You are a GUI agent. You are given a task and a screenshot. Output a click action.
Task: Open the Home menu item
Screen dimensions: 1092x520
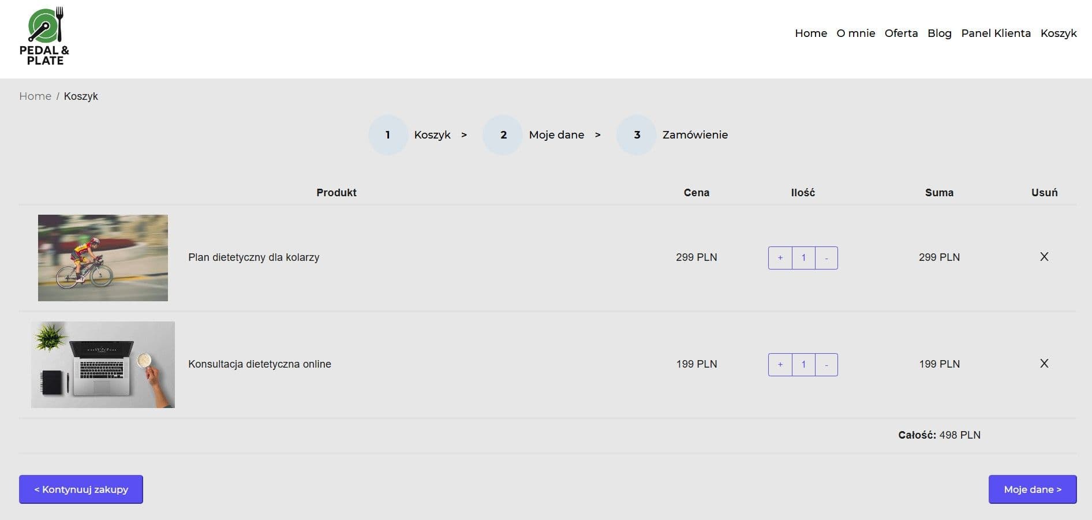[811, 33]
